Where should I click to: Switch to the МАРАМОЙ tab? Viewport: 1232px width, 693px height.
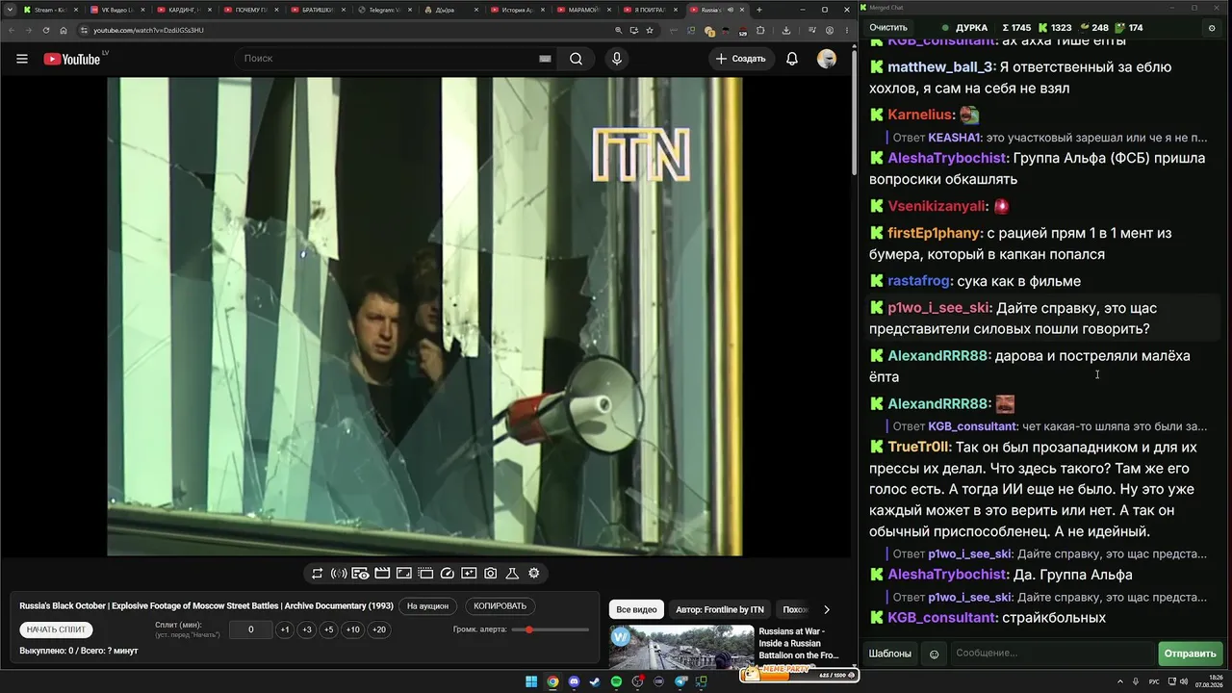pyautogui.click(x=583, y=10)
